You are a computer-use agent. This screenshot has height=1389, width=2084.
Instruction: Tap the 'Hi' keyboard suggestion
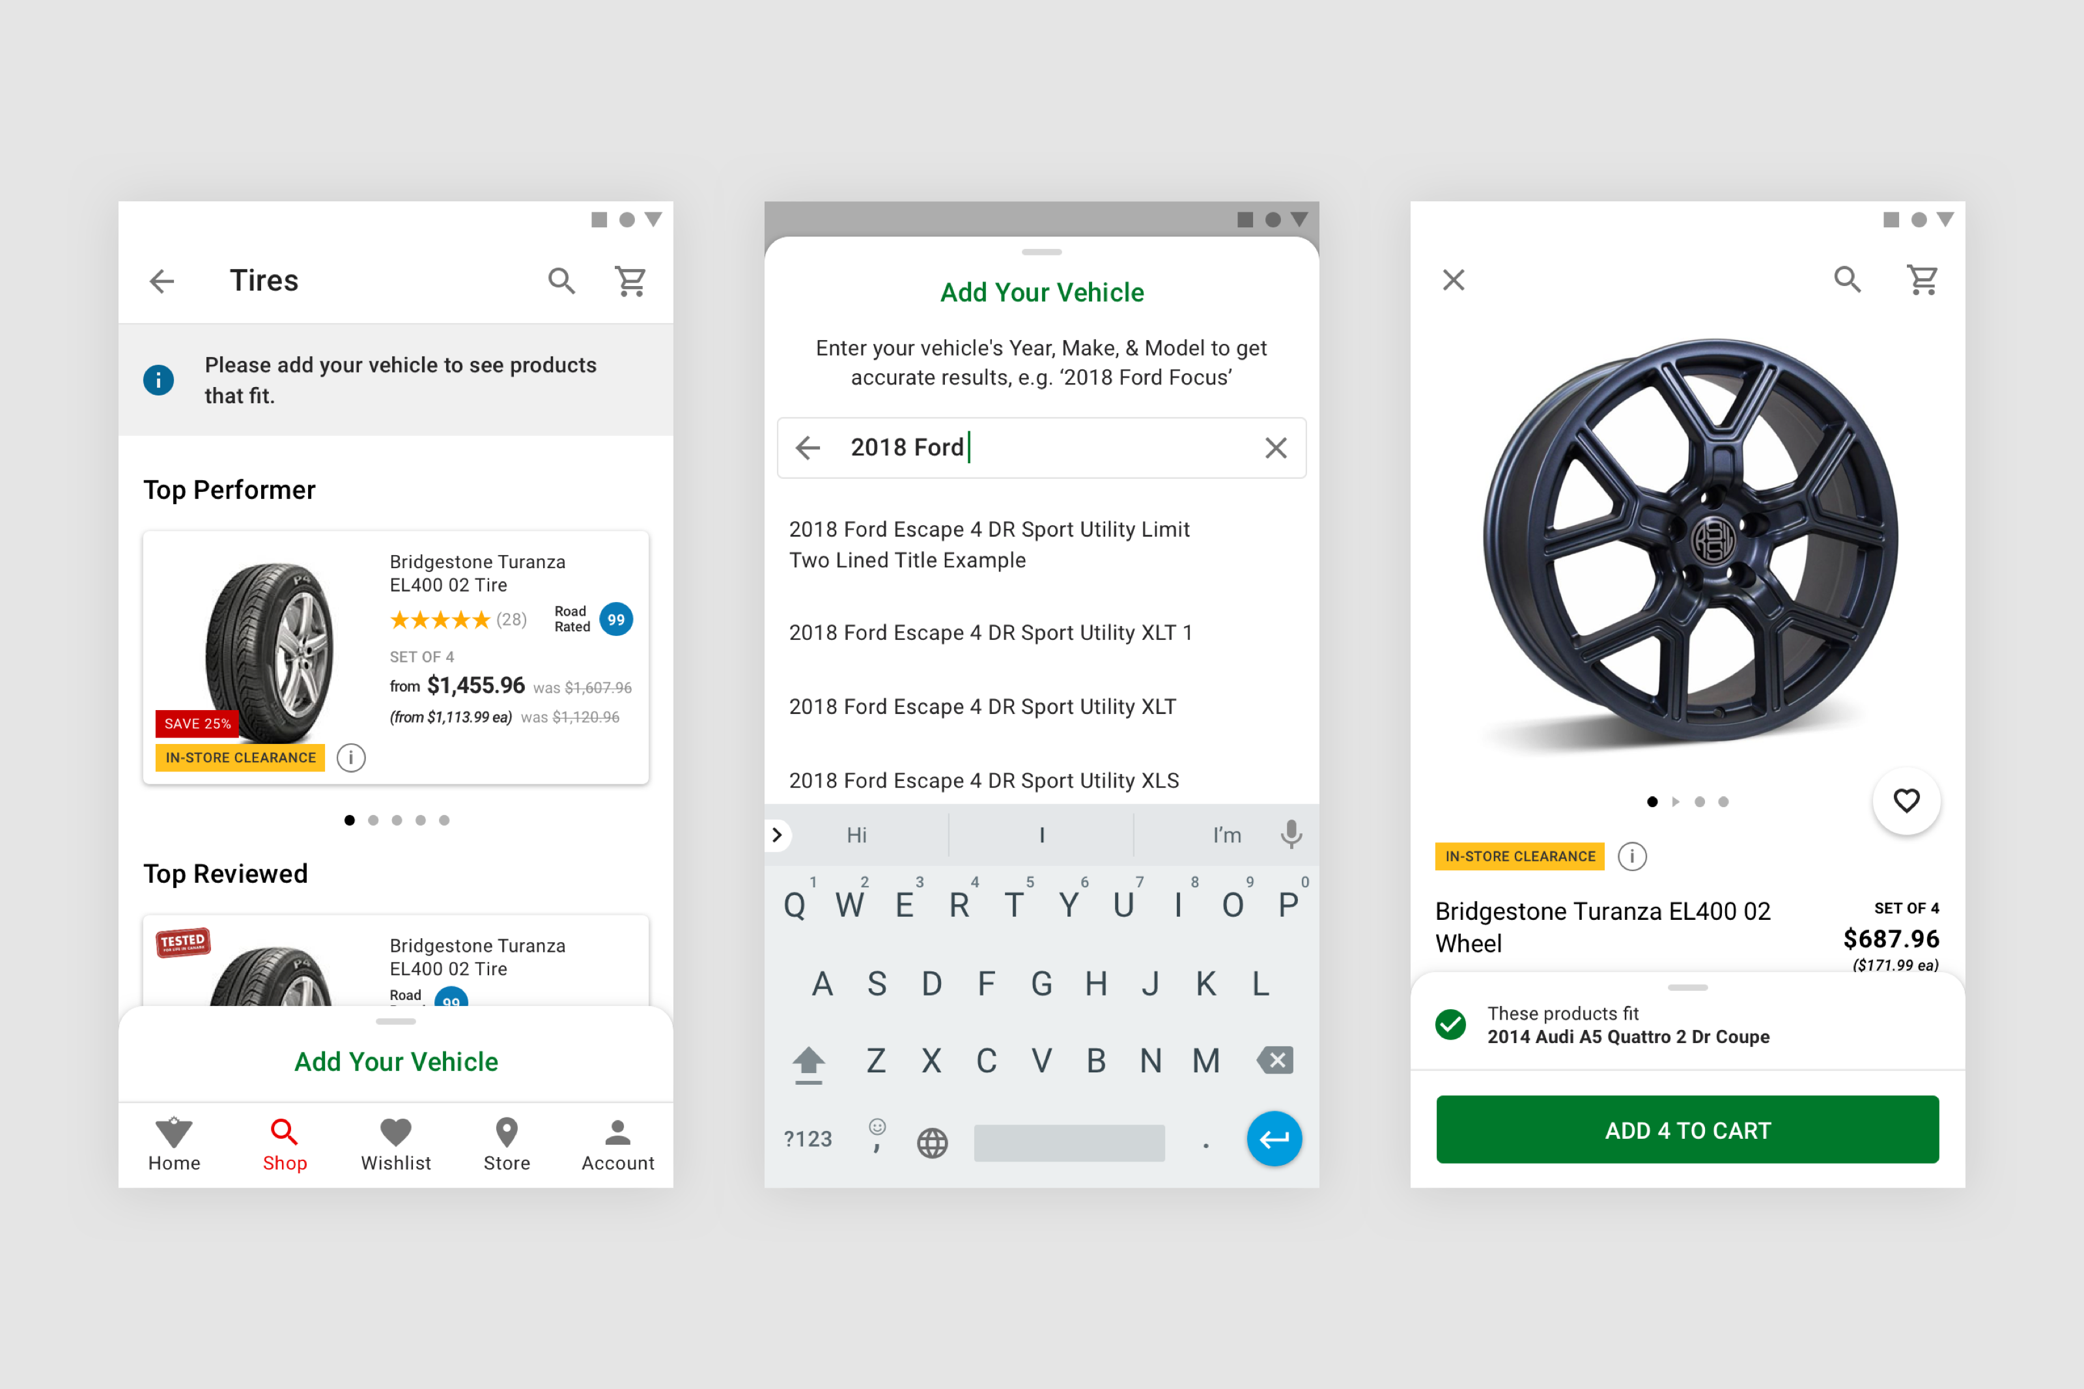click(857, 835)
